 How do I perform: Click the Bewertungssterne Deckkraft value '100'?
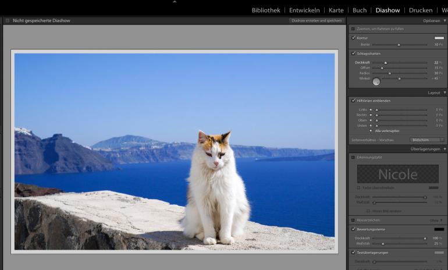tap(435, 238)
